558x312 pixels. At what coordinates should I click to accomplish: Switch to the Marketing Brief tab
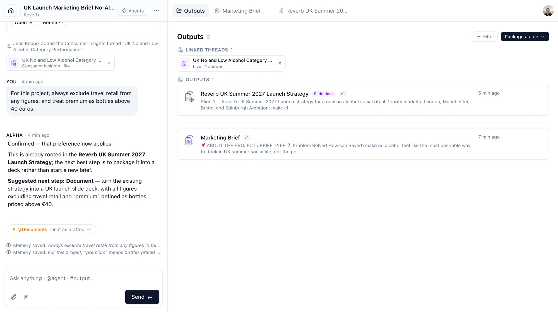coord(238,11)
